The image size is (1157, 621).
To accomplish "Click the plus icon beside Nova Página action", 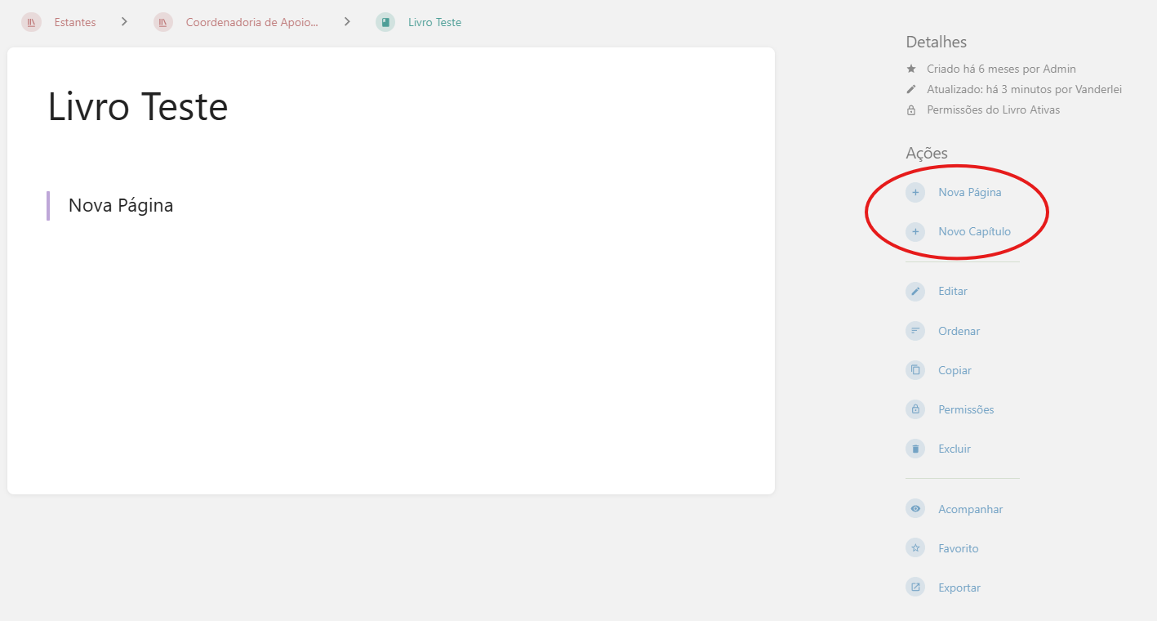I will pos(915,193).
